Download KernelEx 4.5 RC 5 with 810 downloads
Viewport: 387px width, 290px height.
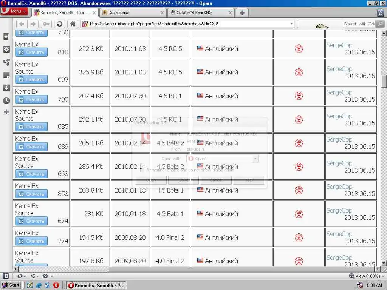coord(31,52)
